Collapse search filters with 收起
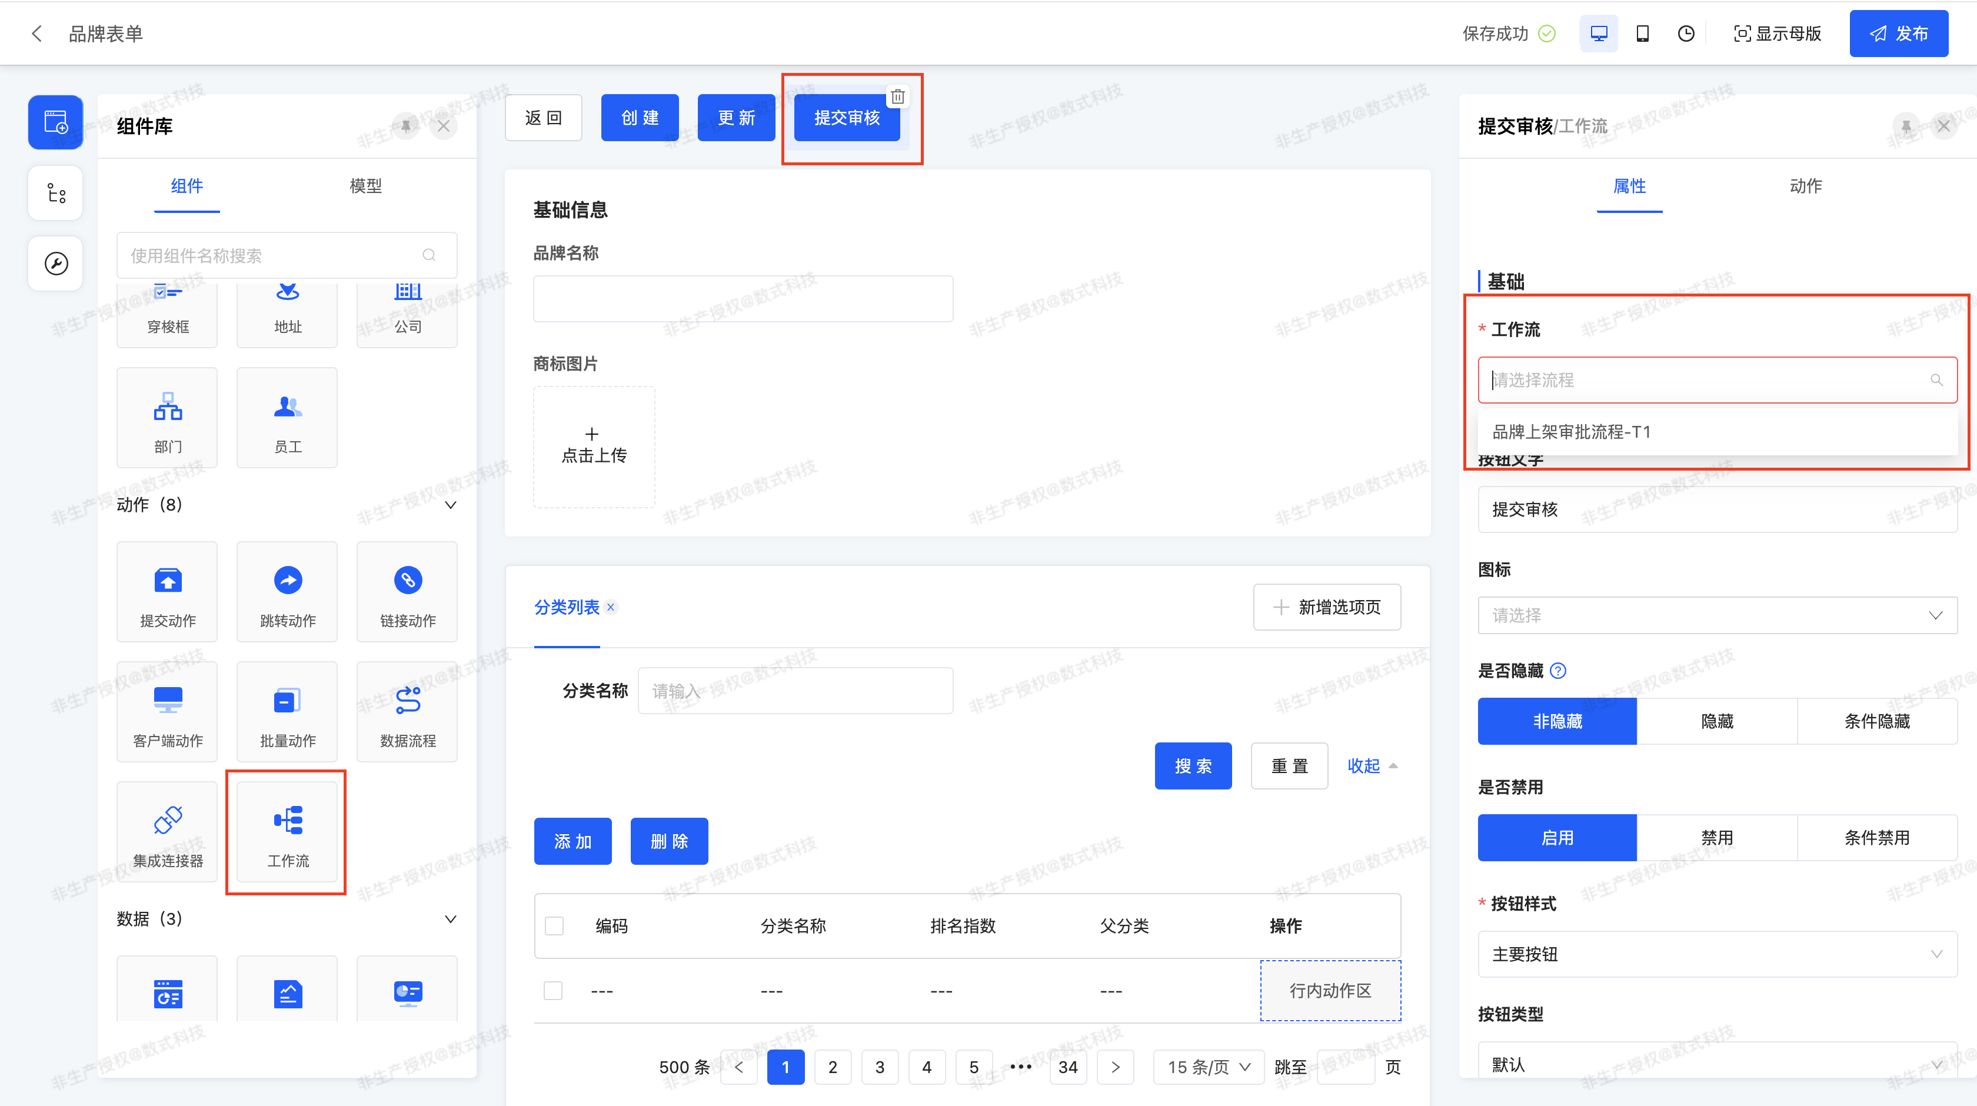Viewport: 1977px width, 1106px height. coord(1373,766)
